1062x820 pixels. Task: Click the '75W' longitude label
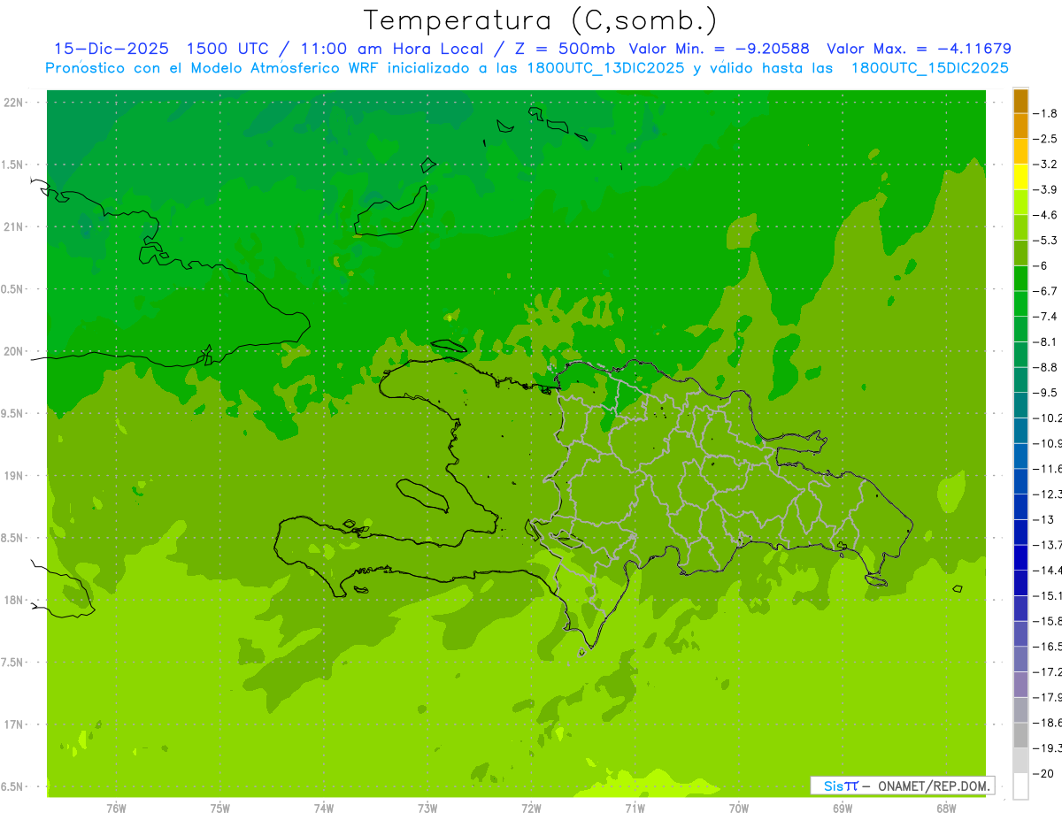click(x=220, y=808)
